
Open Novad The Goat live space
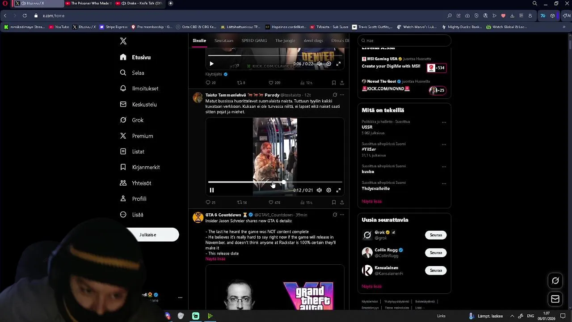(x=404, y=86)
